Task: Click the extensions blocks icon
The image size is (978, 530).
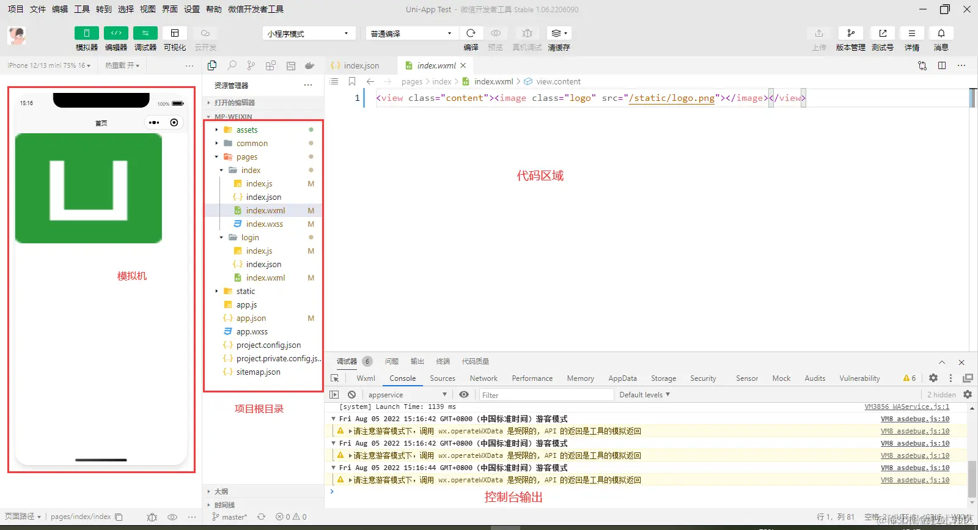Action: [x=271, y=65]
